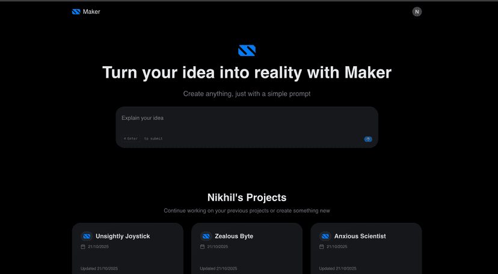Click the Enter to submit hint

(x=143, y=139)
